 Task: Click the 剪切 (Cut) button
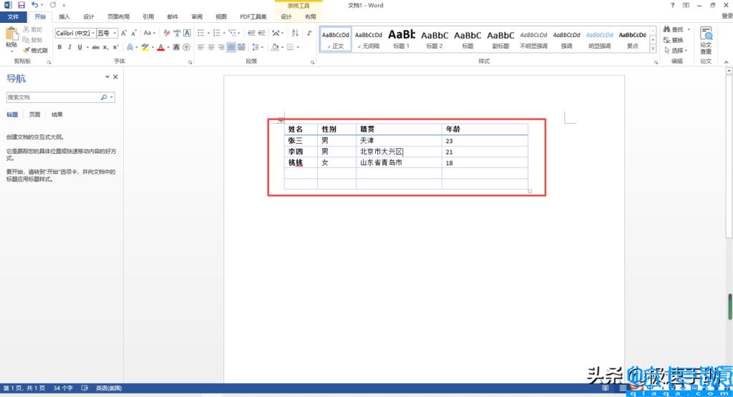33,29
